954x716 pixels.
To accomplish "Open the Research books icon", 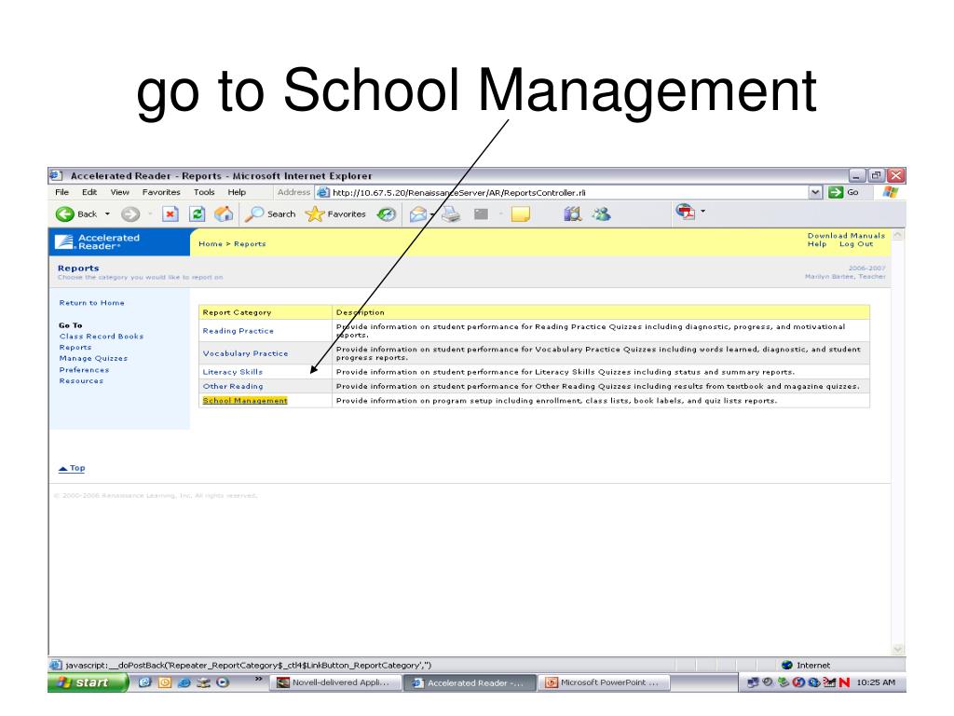I will (573, 214).
